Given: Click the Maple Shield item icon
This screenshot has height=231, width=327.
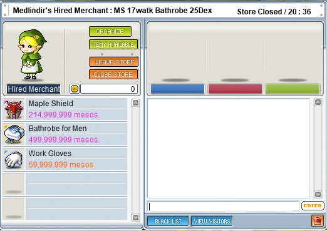Looking at the screenshot, I should click(x=14, y=109).
